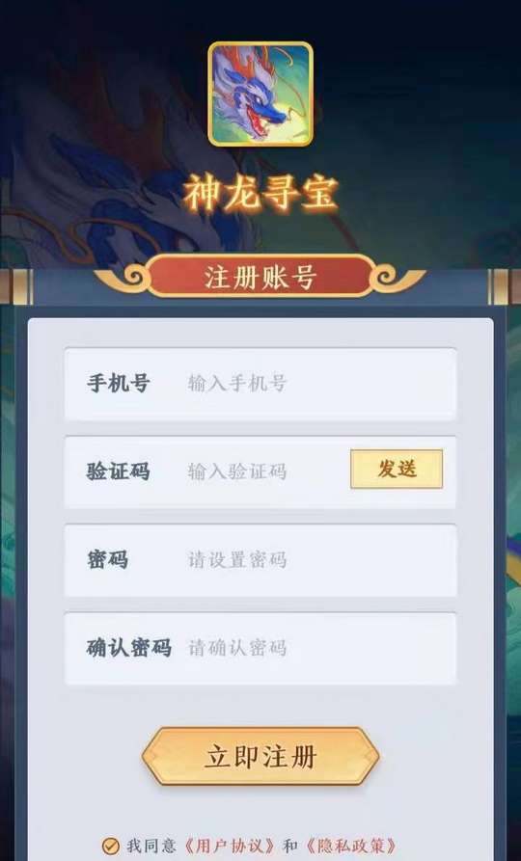Image resolution: width=521 pixels, height=861 pixels.
Task: Tap the dragon app icon
Action: pyautogui.click(x=260, y=94)
